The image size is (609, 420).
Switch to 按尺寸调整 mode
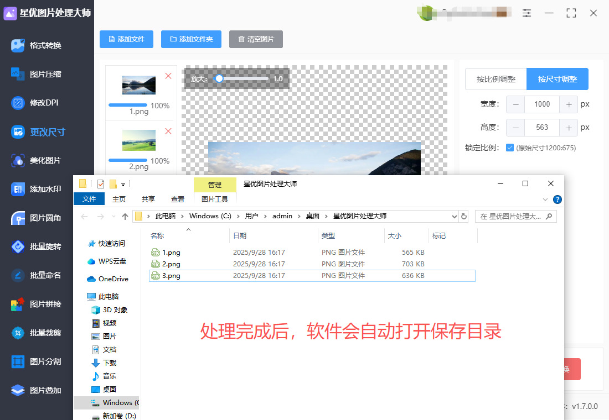(558, 79)
